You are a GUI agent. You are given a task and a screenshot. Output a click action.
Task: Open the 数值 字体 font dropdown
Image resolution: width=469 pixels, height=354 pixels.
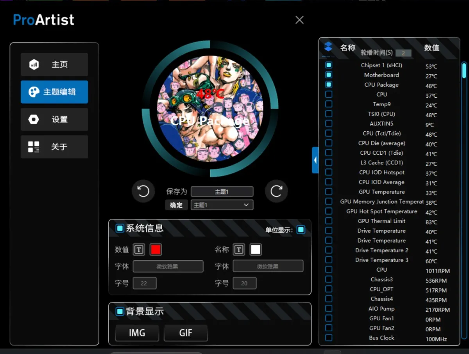click(168, 266)
